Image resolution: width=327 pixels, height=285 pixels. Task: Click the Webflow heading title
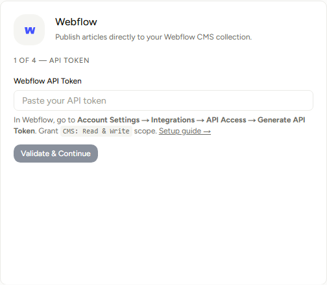click(x=76, y=22)
